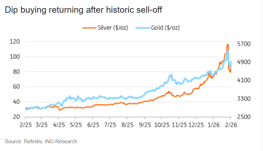
Task: Select the 5700 label on right axis
Action: tap(244, 44)
